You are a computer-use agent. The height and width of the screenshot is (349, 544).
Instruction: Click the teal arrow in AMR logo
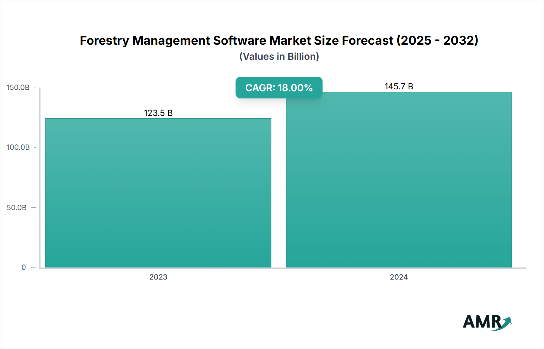pyautogui.click(x=506, y=323)
